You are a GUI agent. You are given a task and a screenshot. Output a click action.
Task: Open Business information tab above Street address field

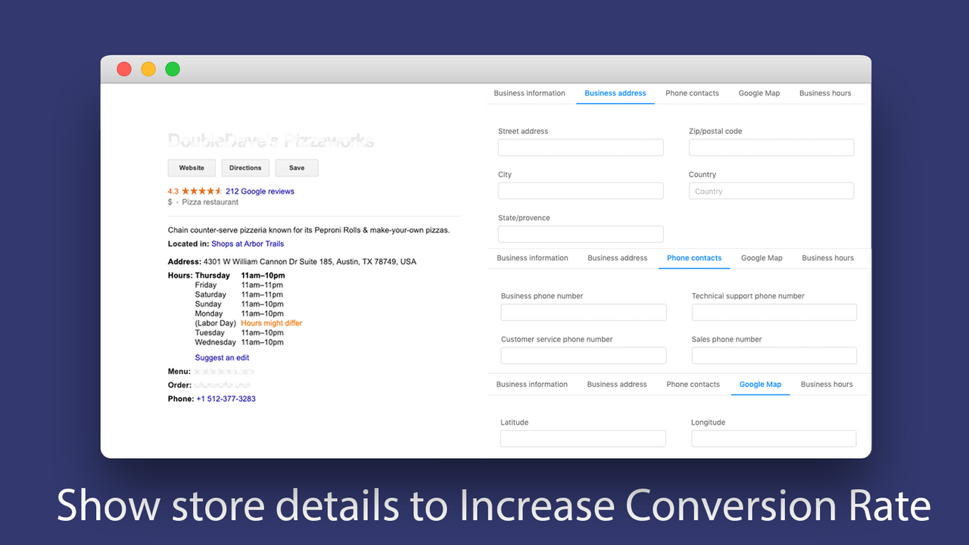coord(530,93)
